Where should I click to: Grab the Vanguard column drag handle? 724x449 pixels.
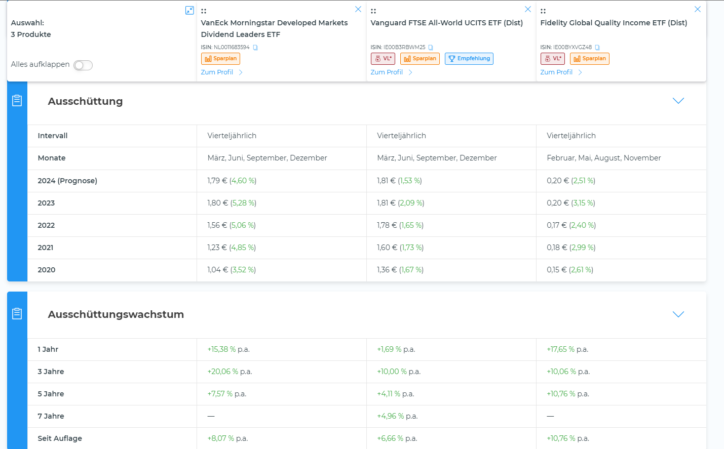pyautogui.click(x=373, y=11)
